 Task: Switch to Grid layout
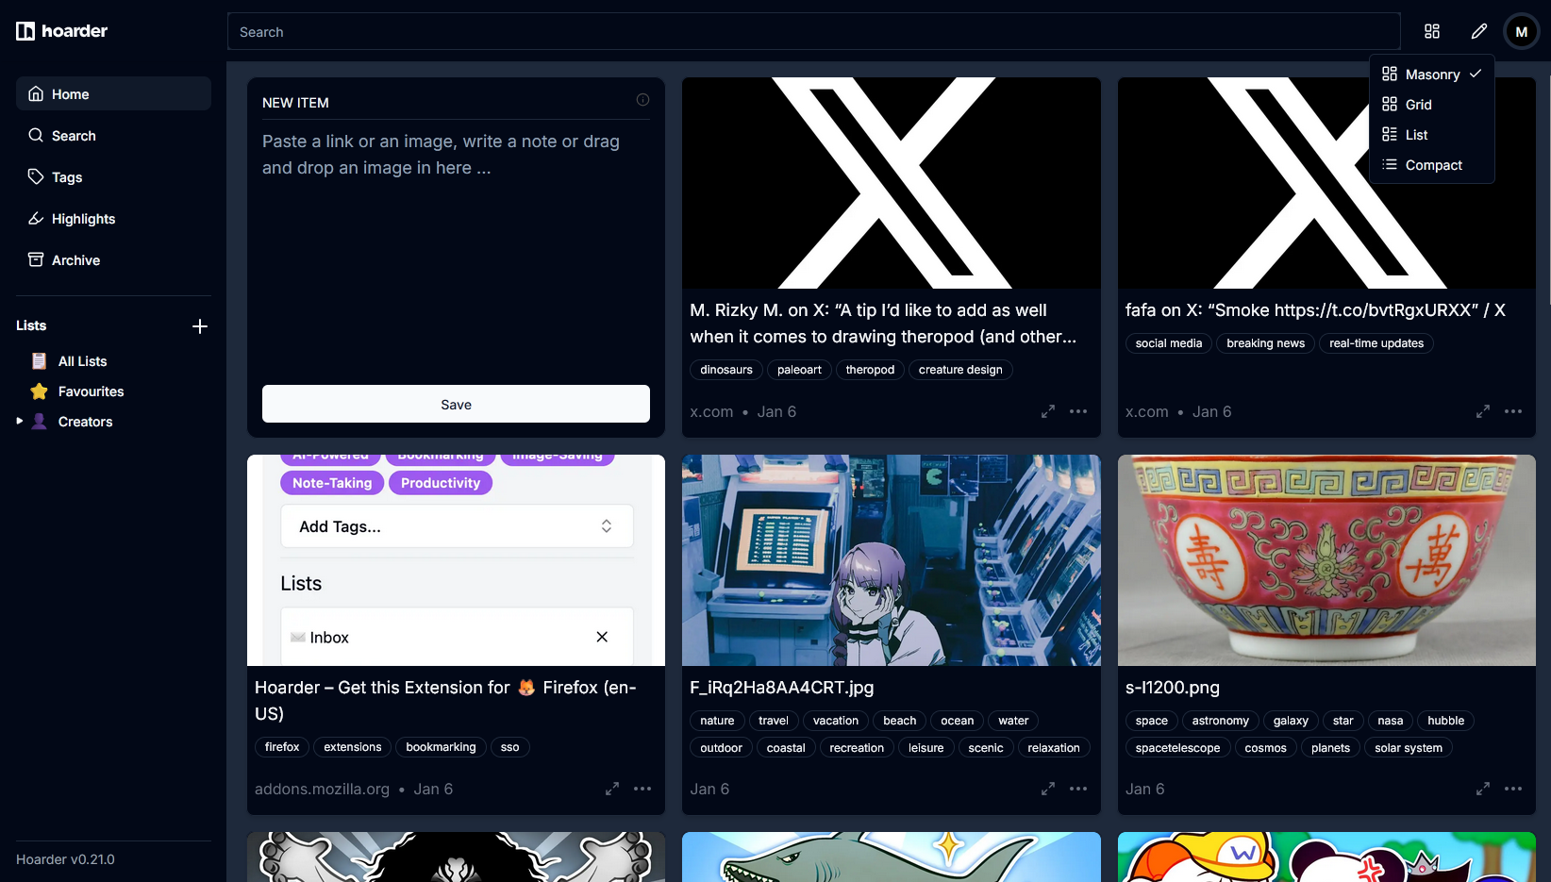pyautogui.click(x=1418, y=104)
